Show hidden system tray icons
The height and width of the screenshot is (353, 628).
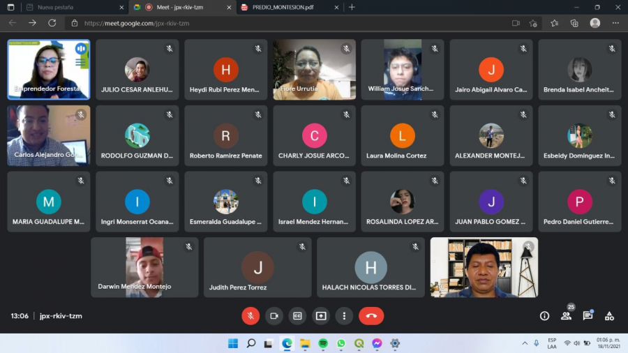click(x=525, y=343)
